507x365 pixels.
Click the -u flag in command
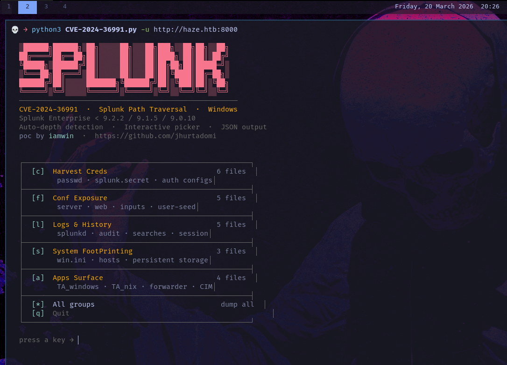(x=145, y=29)
